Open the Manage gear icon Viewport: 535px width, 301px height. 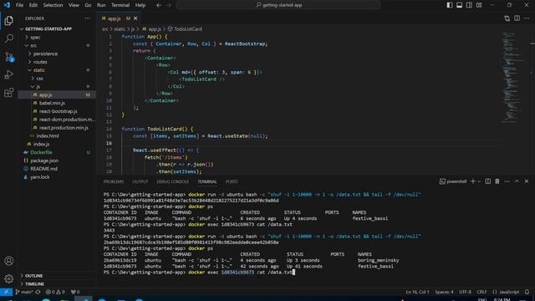(9, 278)
